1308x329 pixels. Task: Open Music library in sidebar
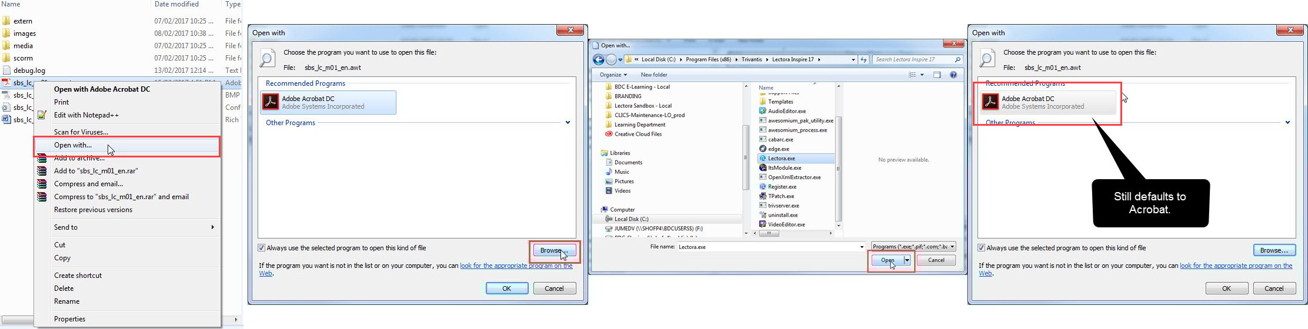pos(622,172)
